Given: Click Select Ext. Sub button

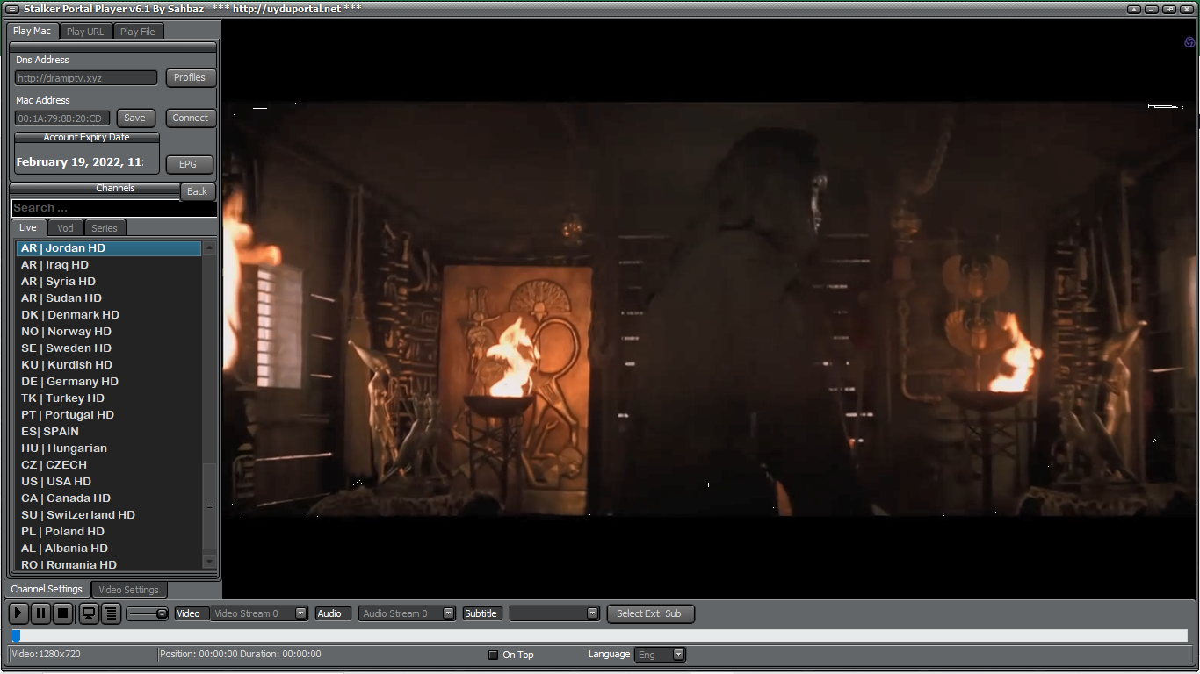Looking at the screenshot, I should [x=650, y=613].
